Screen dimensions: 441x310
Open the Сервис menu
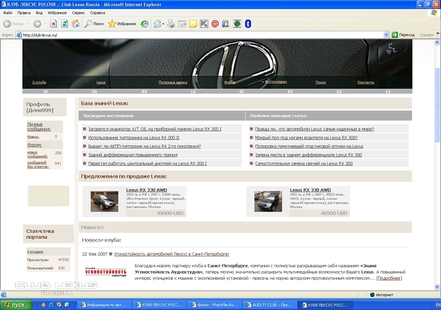tap(78, 13)
